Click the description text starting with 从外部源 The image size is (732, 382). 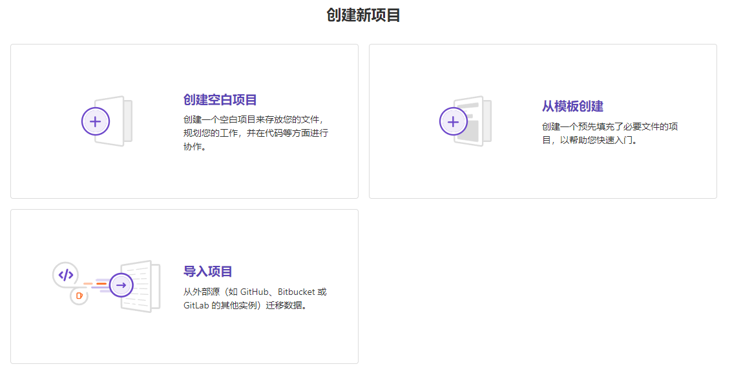click(x=255, y=298)
